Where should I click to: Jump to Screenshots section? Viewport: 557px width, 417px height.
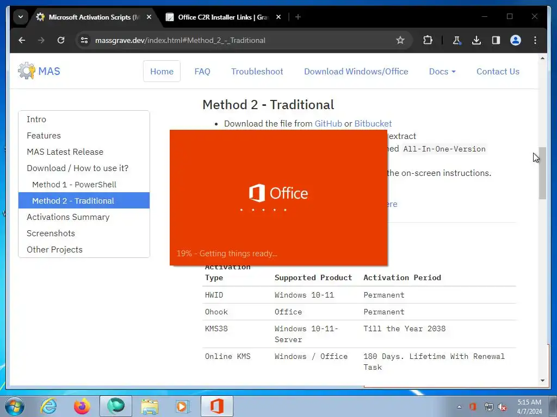click(x=84, y=233)
